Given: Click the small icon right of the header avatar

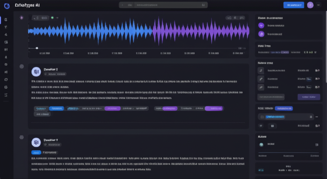Looking at the screenshot, I should (318, 5).
